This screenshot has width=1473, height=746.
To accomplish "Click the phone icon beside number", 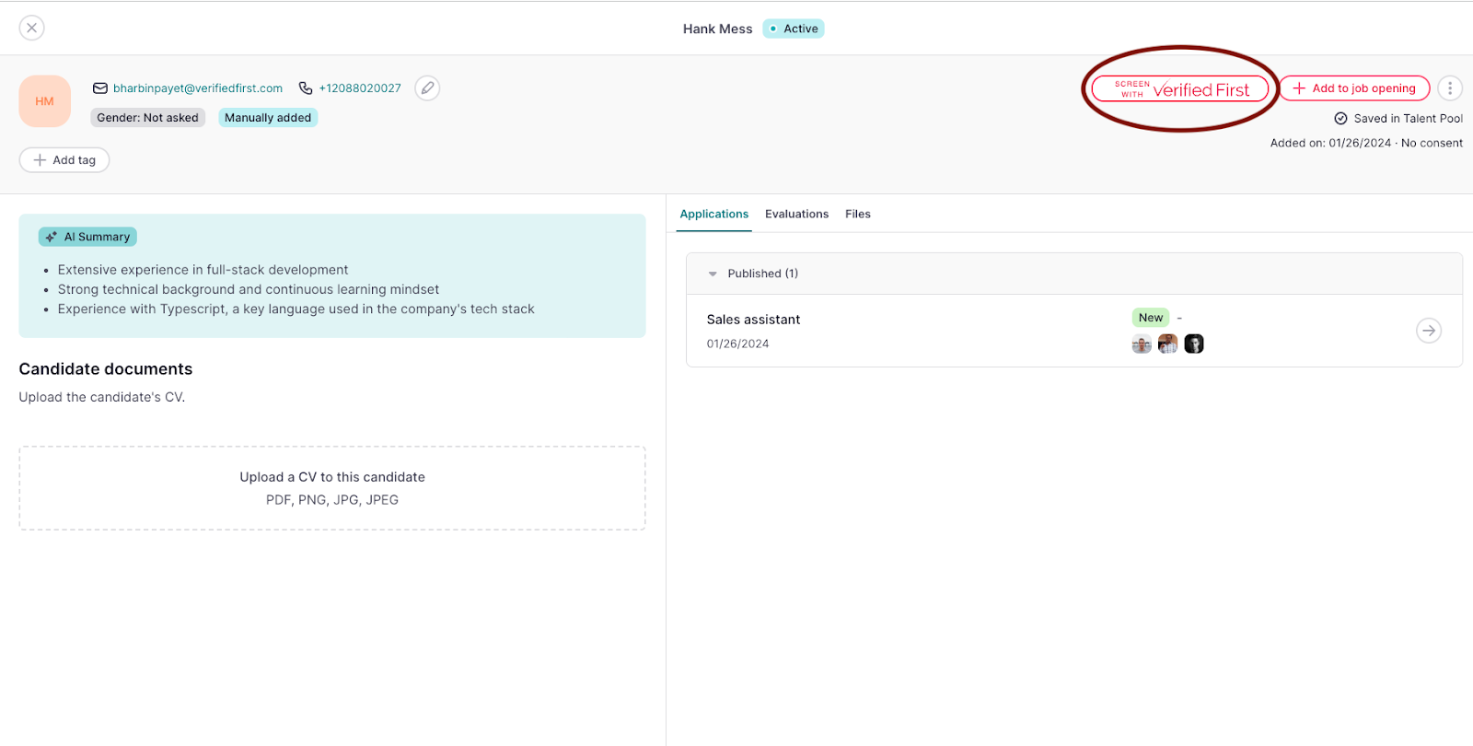I will coord(306,88).
